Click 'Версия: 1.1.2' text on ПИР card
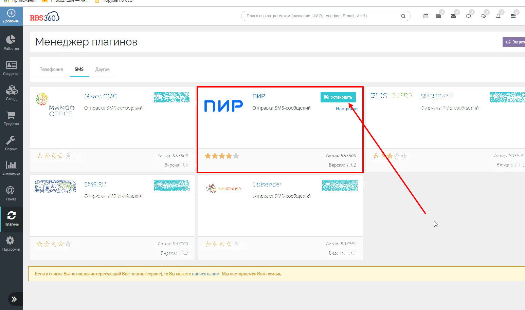This screenshot has width=525, height=310. [x=342, y=165]
